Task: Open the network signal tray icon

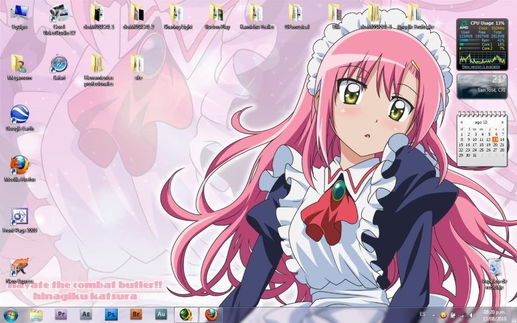Action: coord(462,315)
